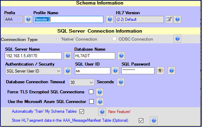Image resolution: width=203 pixels, height=128 pixels.
Task: Click help icon next to New Feature! text
Action: 102,112
